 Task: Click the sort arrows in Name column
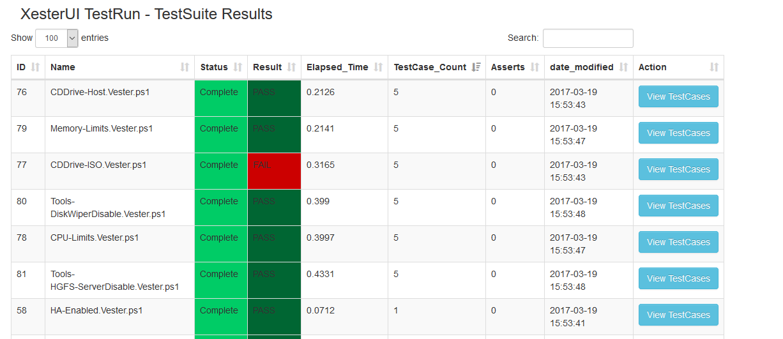pyautogui.click(x=185, y=67)
